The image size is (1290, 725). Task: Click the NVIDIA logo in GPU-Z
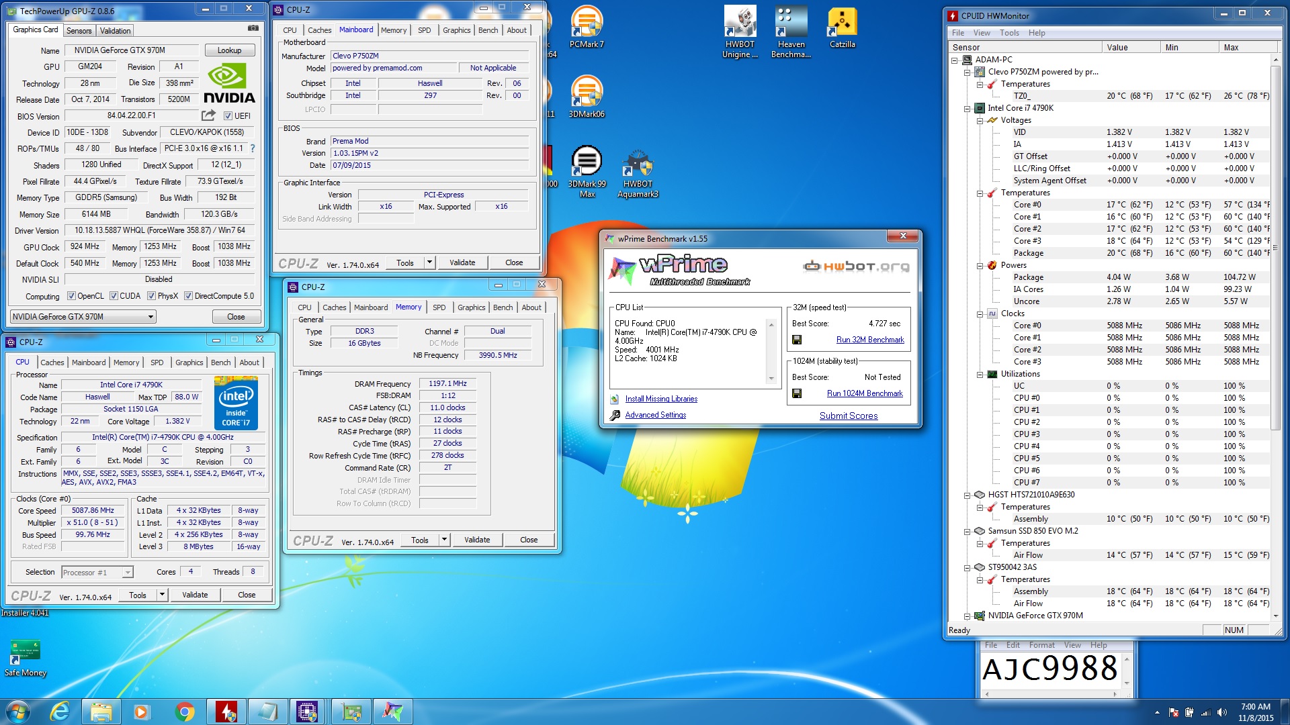point(229,84)
